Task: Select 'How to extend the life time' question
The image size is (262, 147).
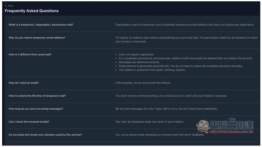Action: click(x=37, y=96)
